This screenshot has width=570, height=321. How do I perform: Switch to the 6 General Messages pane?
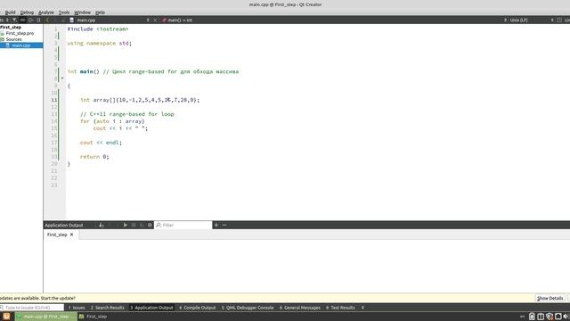[x=300, y=308]
